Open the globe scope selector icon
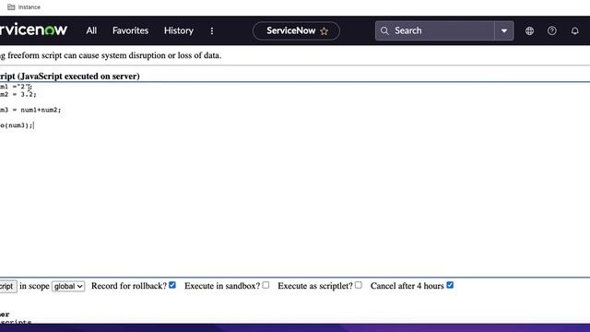The image size is (590, 332). click(529, 30)
